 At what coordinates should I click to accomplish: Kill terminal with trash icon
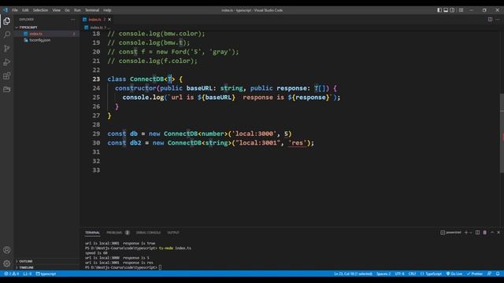(x=485, y=233)
